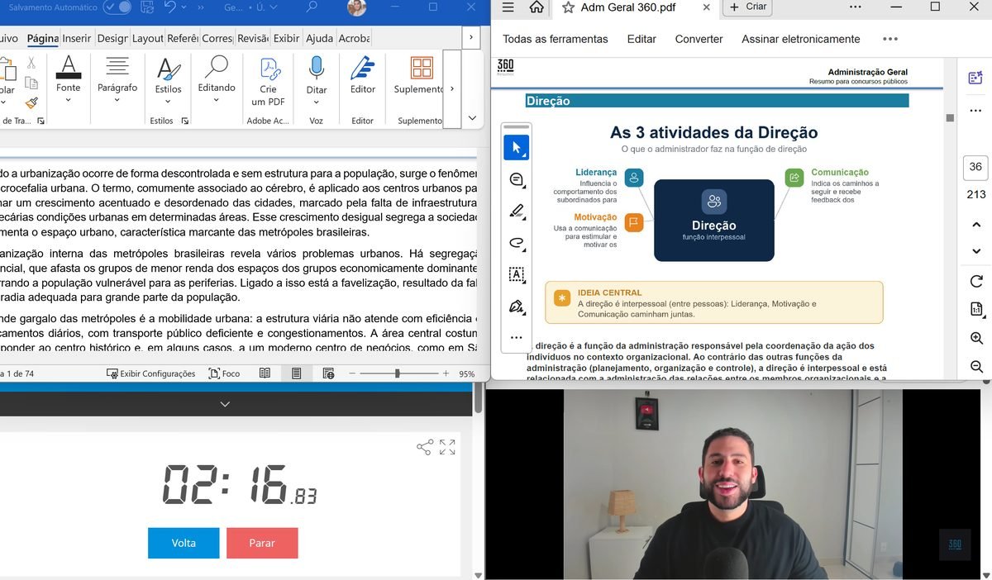Select Print Layout view icon

point(296,373)
